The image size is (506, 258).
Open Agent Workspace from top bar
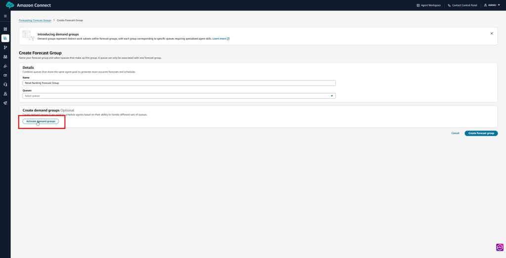[x=429, y=5]
